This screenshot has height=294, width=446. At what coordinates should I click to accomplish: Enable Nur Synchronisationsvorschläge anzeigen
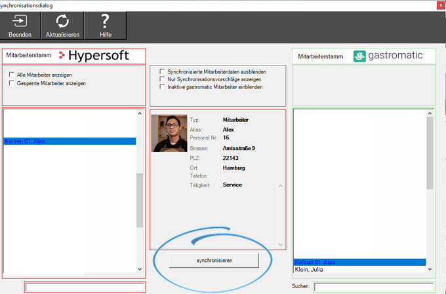coord(162,79)
